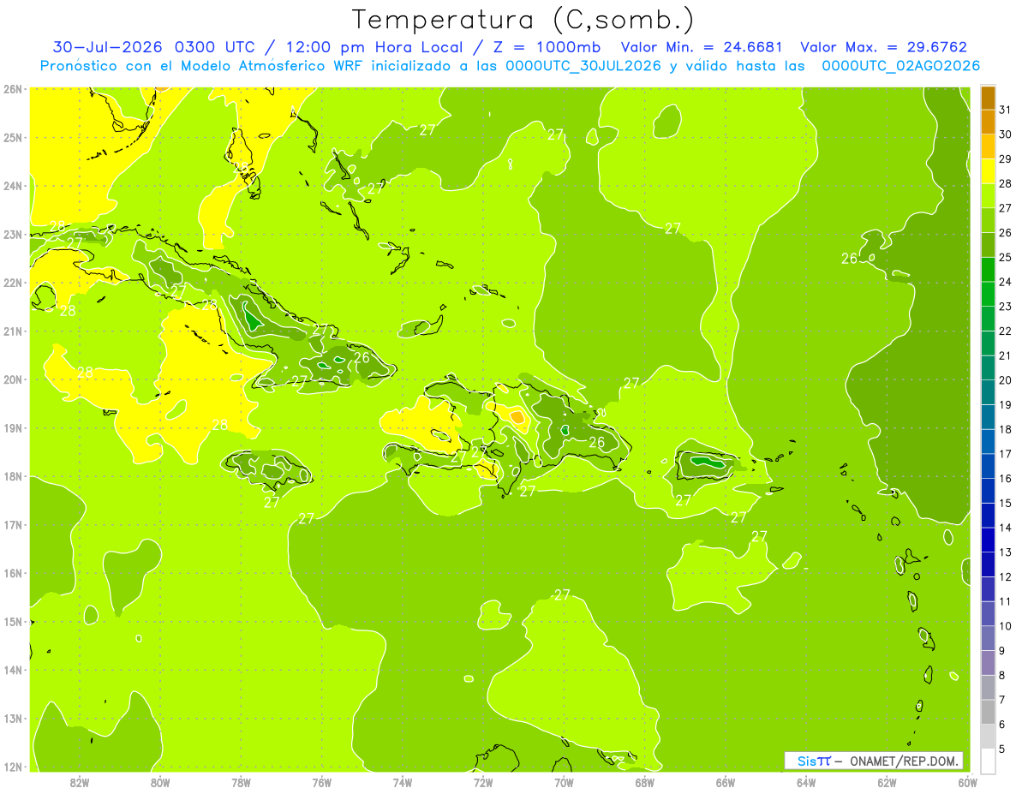The width and height of the screenshot is (1028, 794).
Task: Click the 64W longitude axis label
Action: tap(806, 782)
